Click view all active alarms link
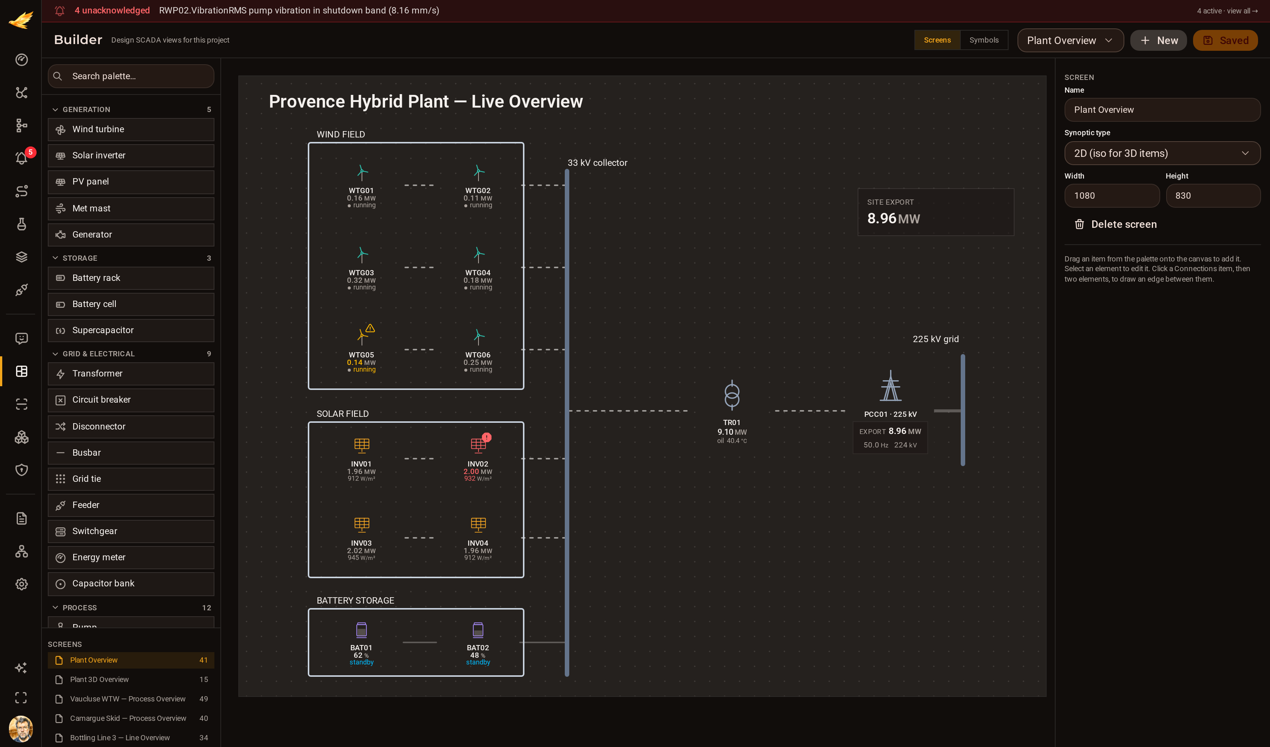 [x=1228, y=10]
